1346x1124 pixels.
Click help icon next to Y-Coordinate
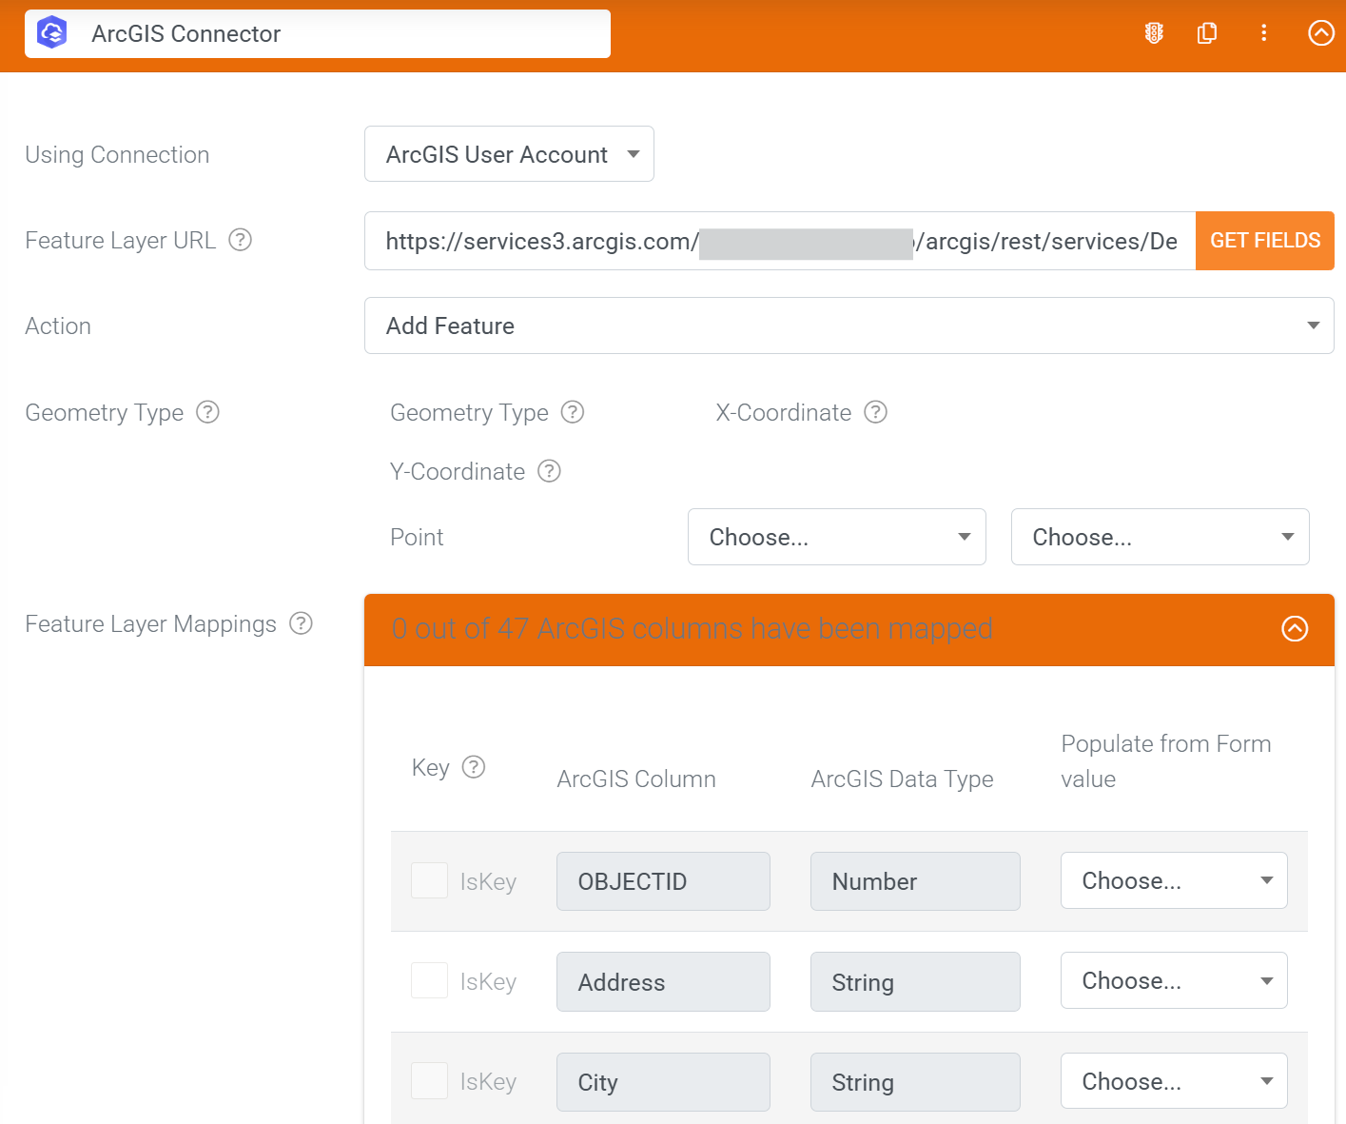coord(549,471)
